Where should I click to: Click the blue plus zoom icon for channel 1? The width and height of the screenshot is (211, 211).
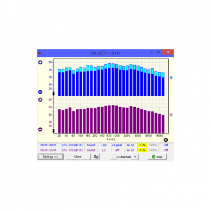41,62
